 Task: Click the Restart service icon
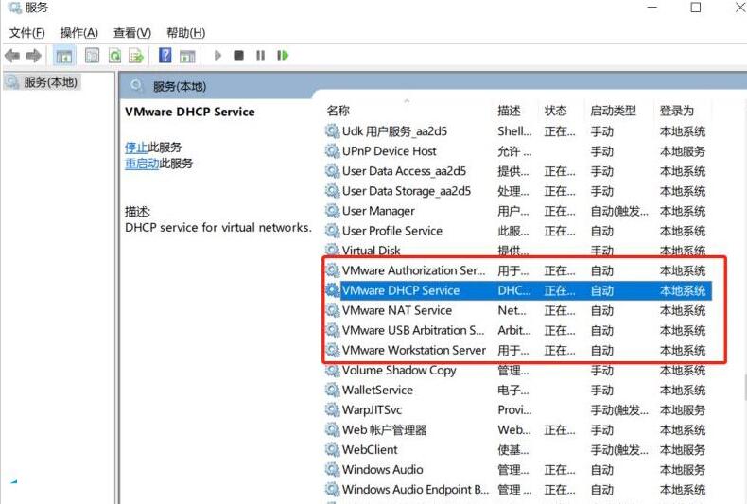tap(283, 55)
